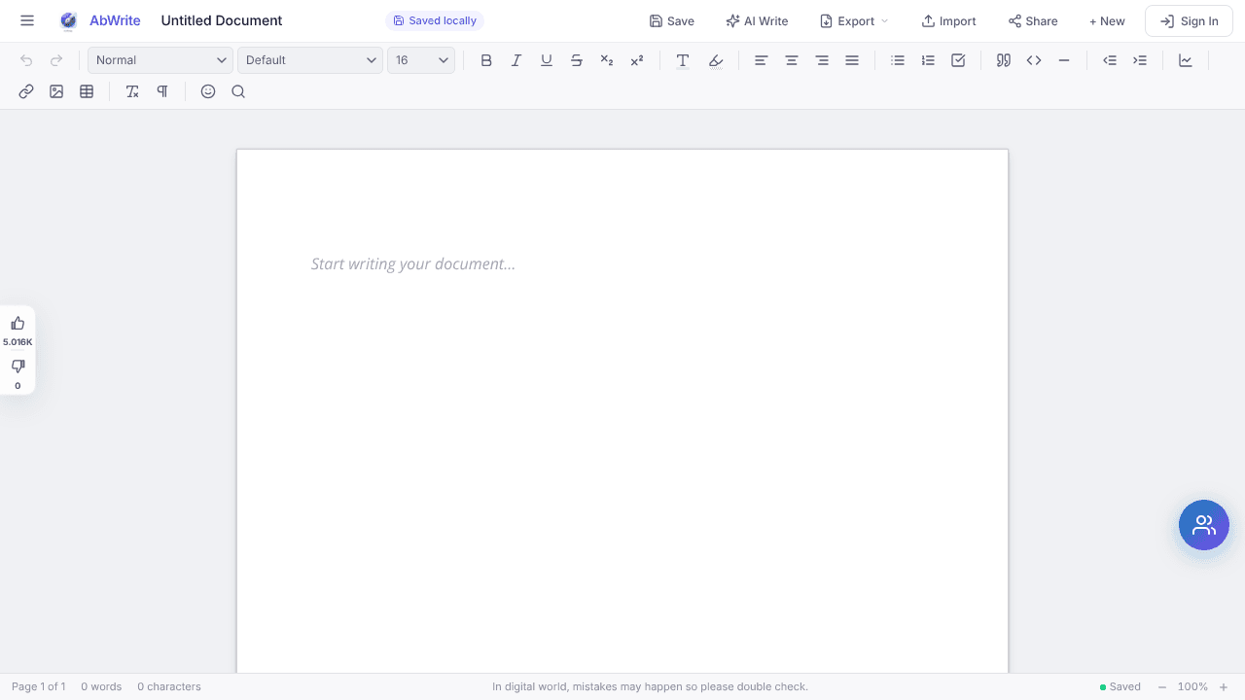Open the hamburger menu
The image size is (1245, 700).
point(27,20)
